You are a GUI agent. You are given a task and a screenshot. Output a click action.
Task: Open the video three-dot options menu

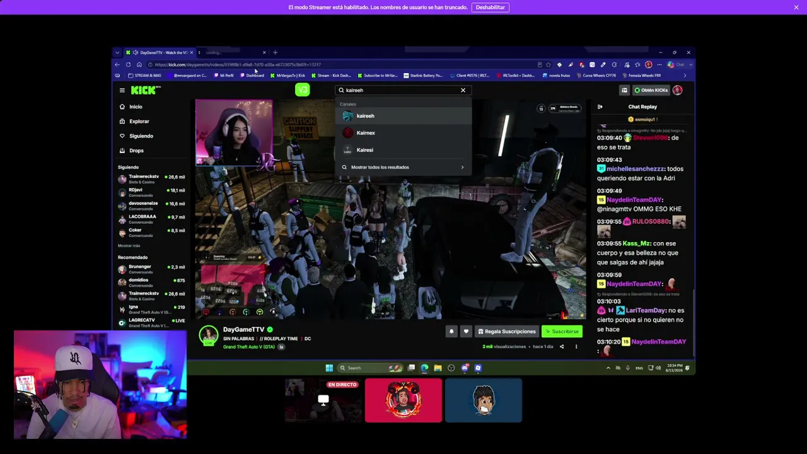pos(576,346)
